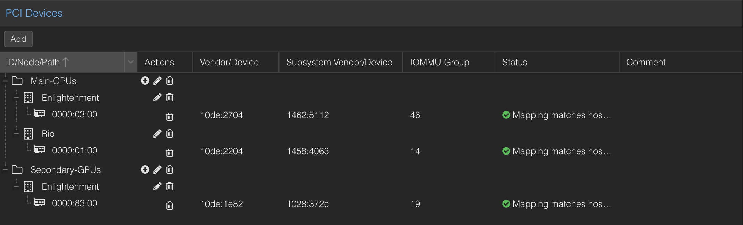Image resolution: width=743 pixels, height=225 pixels.
Task: Remove device 0000:03:00 with trash icon
Action: (x=170, y=116)
